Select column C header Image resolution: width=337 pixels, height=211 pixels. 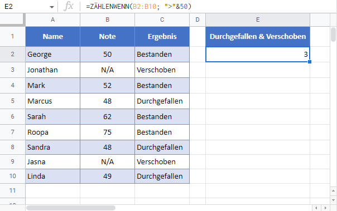click(x=162, y=19)
